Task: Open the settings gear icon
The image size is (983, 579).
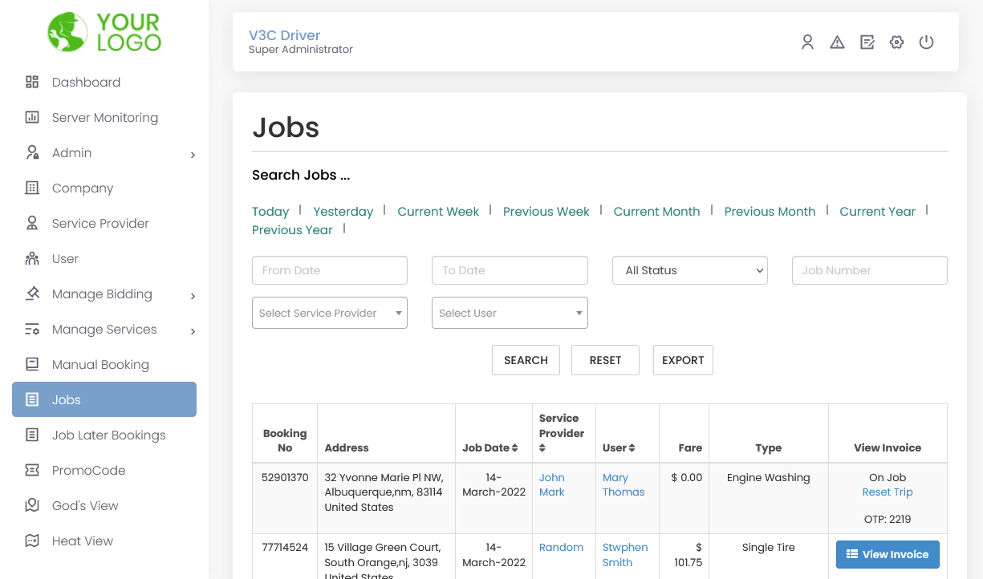Action: pyautogui.click(x=896, y=42)
